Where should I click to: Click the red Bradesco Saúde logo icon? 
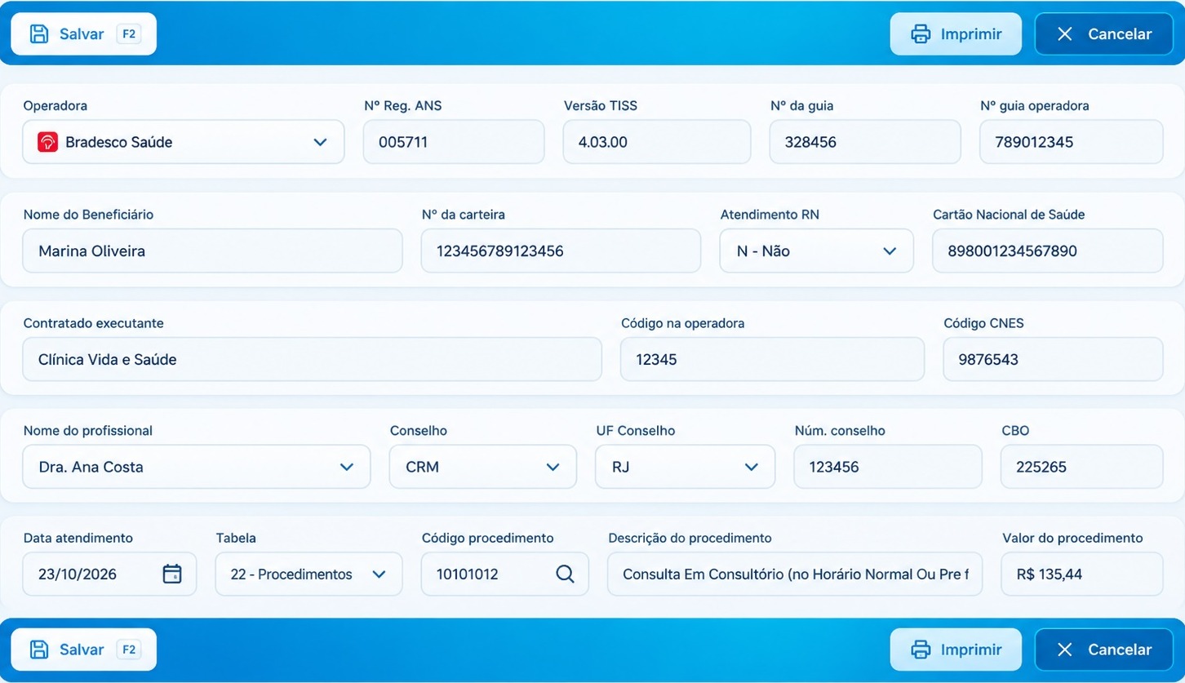(x=48, y=142)
